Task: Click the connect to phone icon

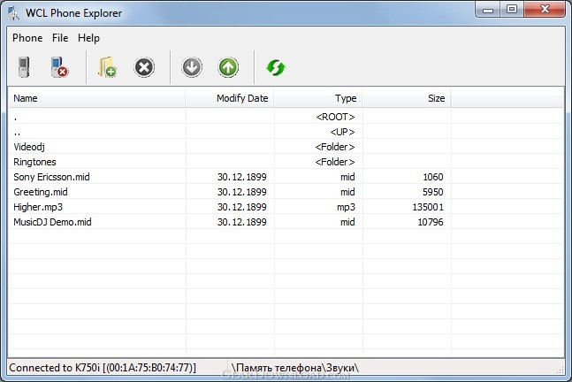Action: pyautogui.click(x=24, y=67)
